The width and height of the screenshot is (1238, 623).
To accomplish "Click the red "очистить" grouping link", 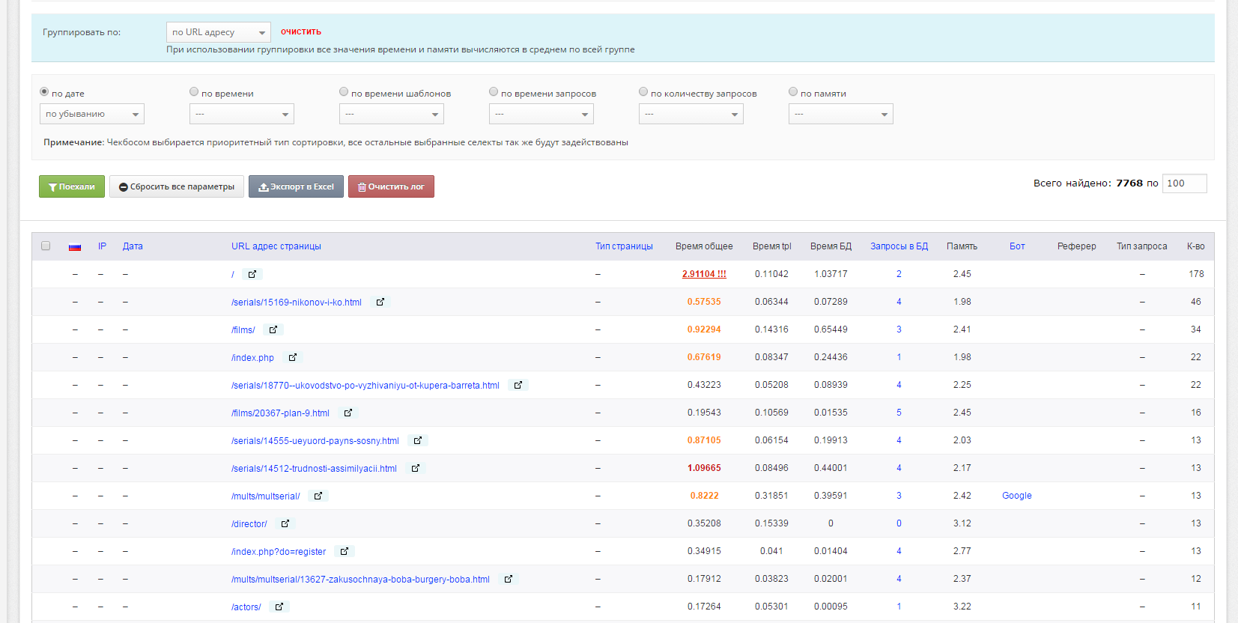I will click(x=301, y=31).
